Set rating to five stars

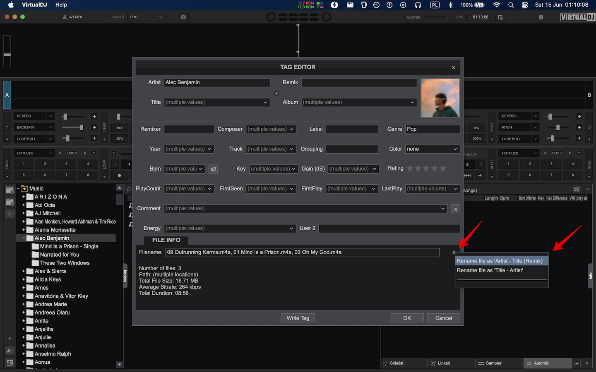(x=443, y=168)
